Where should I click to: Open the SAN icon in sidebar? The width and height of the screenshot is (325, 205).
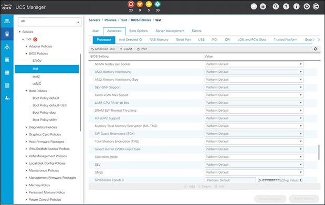(7, 60)
